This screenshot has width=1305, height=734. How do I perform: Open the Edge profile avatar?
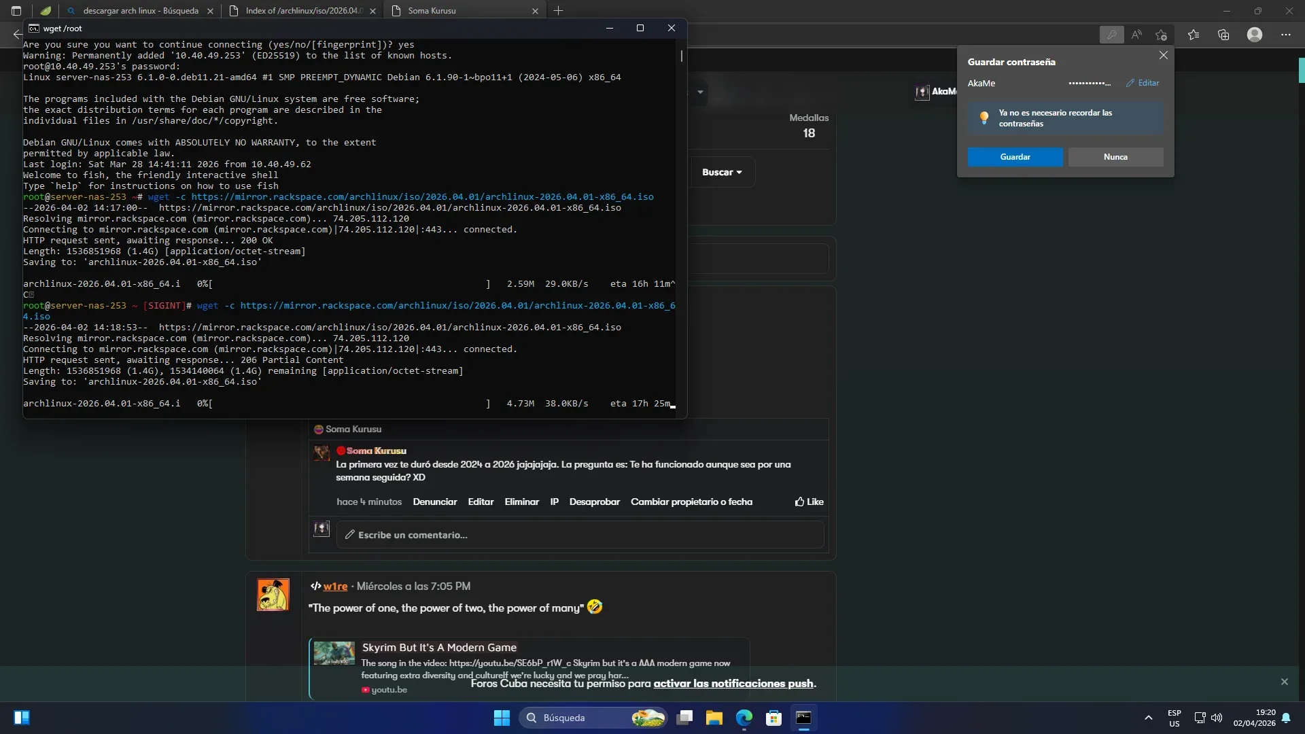click(1255, 35)
